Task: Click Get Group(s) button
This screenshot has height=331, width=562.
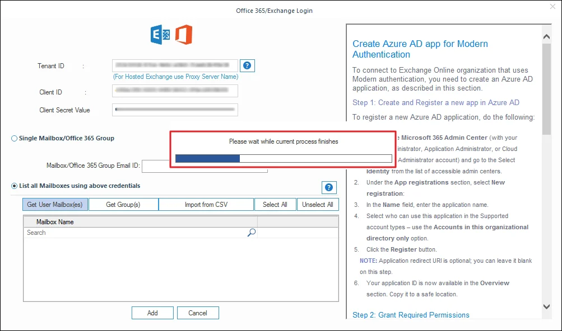Action: [x=123, y=204]
